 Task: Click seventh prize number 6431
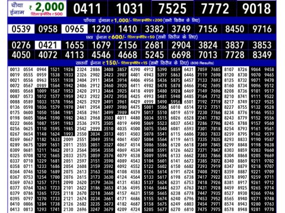(x=189, y=69)
